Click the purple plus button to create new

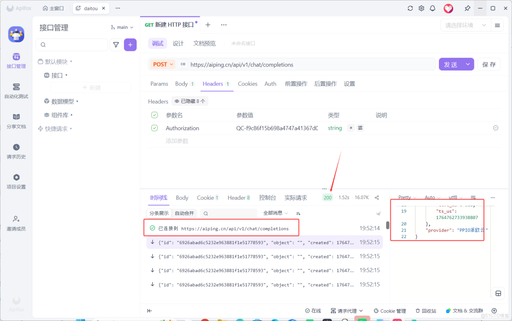click(x=130, y=44)
